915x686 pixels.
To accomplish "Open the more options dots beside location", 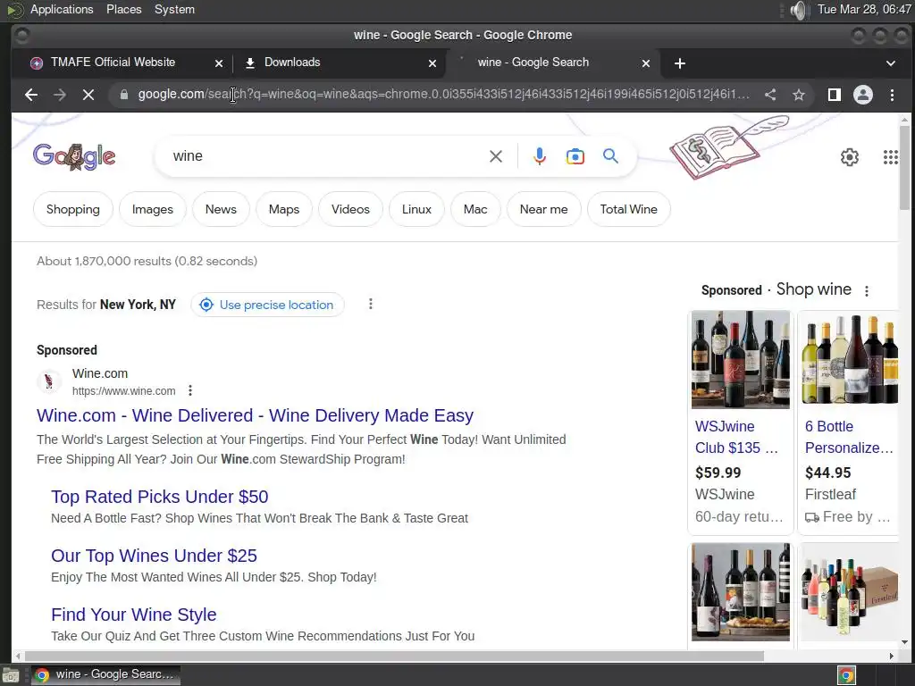I will tap(371, 304).
